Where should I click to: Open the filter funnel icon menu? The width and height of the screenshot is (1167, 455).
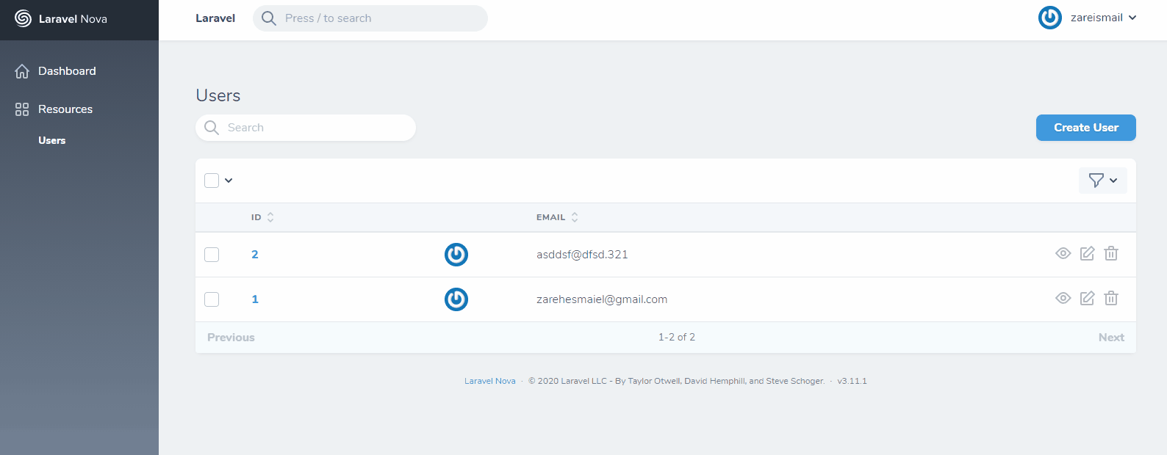(x=1102, y=181)
